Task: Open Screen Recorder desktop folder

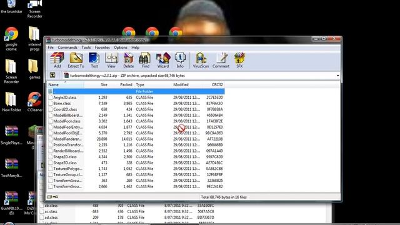Action: point(11,71)
